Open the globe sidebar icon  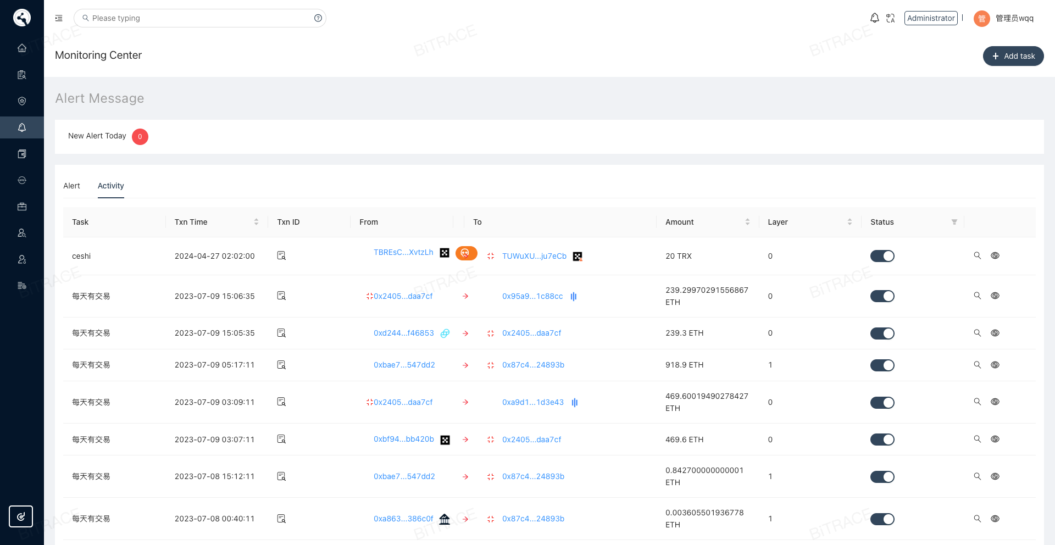click(22, 180)
